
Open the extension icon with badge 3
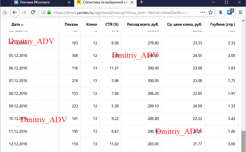pyautogui.click(x=230, y=12)
